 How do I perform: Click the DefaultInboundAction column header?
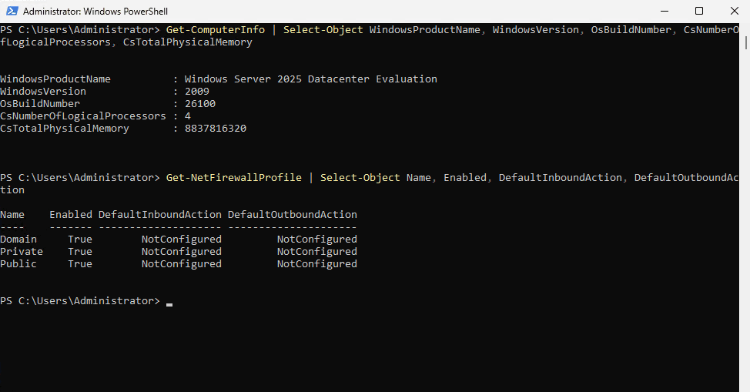coord(160,214)
